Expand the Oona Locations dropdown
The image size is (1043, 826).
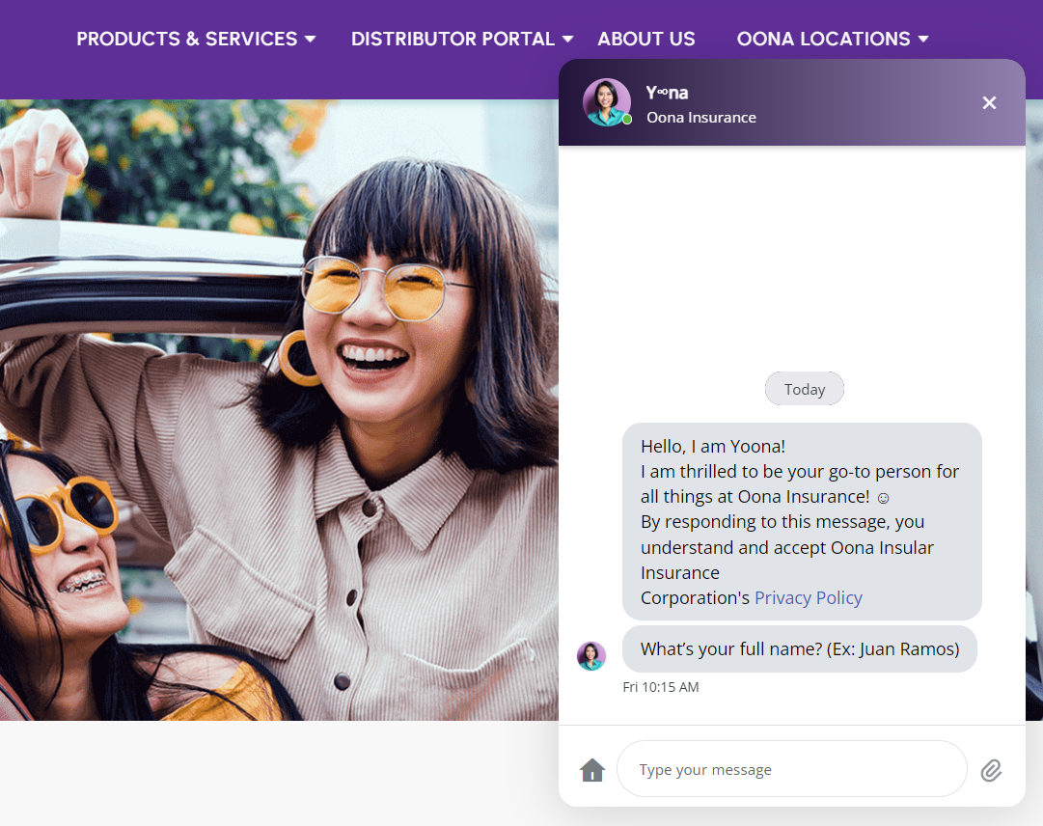tap(832, 39)
